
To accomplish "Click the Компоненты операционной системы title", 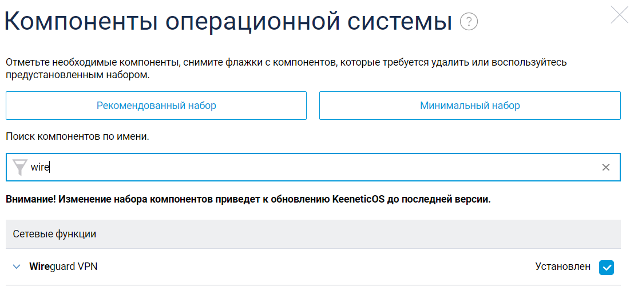I will pos(229,22).
